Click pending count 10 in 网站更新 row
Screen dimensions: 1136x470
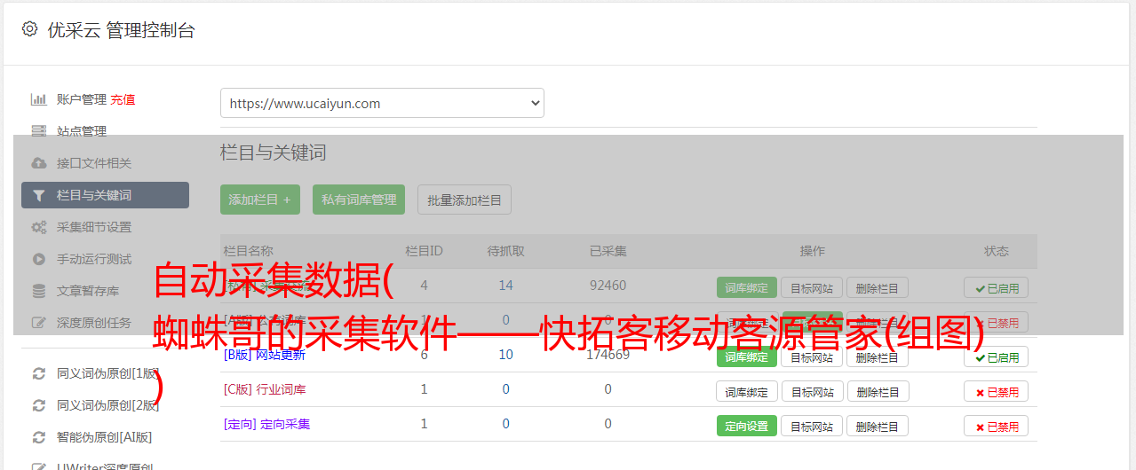coord(505,355)
